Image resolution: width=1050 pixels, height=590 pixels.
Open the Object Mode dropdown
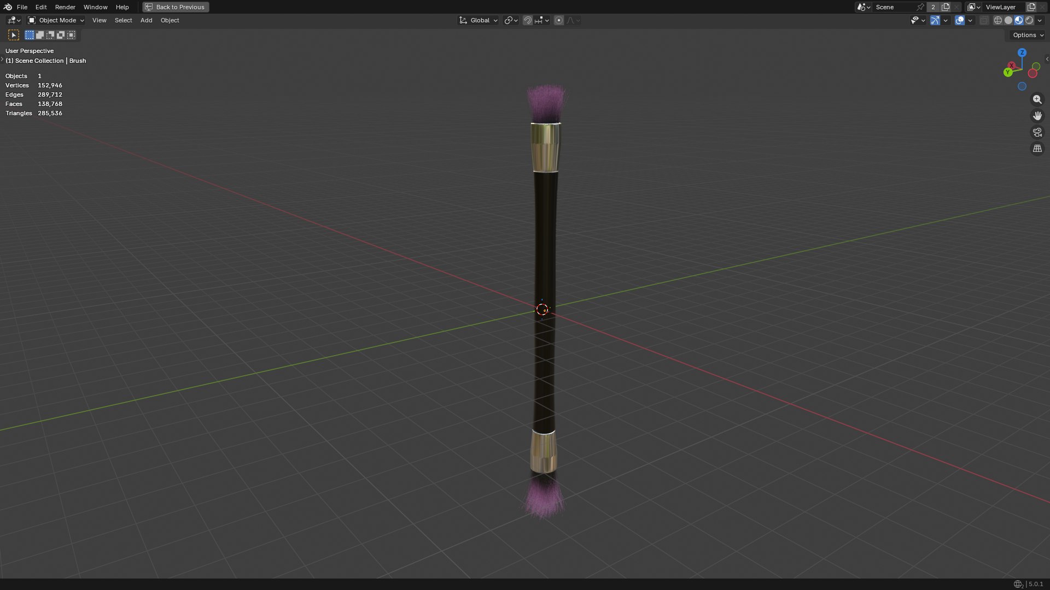point(56,20)
